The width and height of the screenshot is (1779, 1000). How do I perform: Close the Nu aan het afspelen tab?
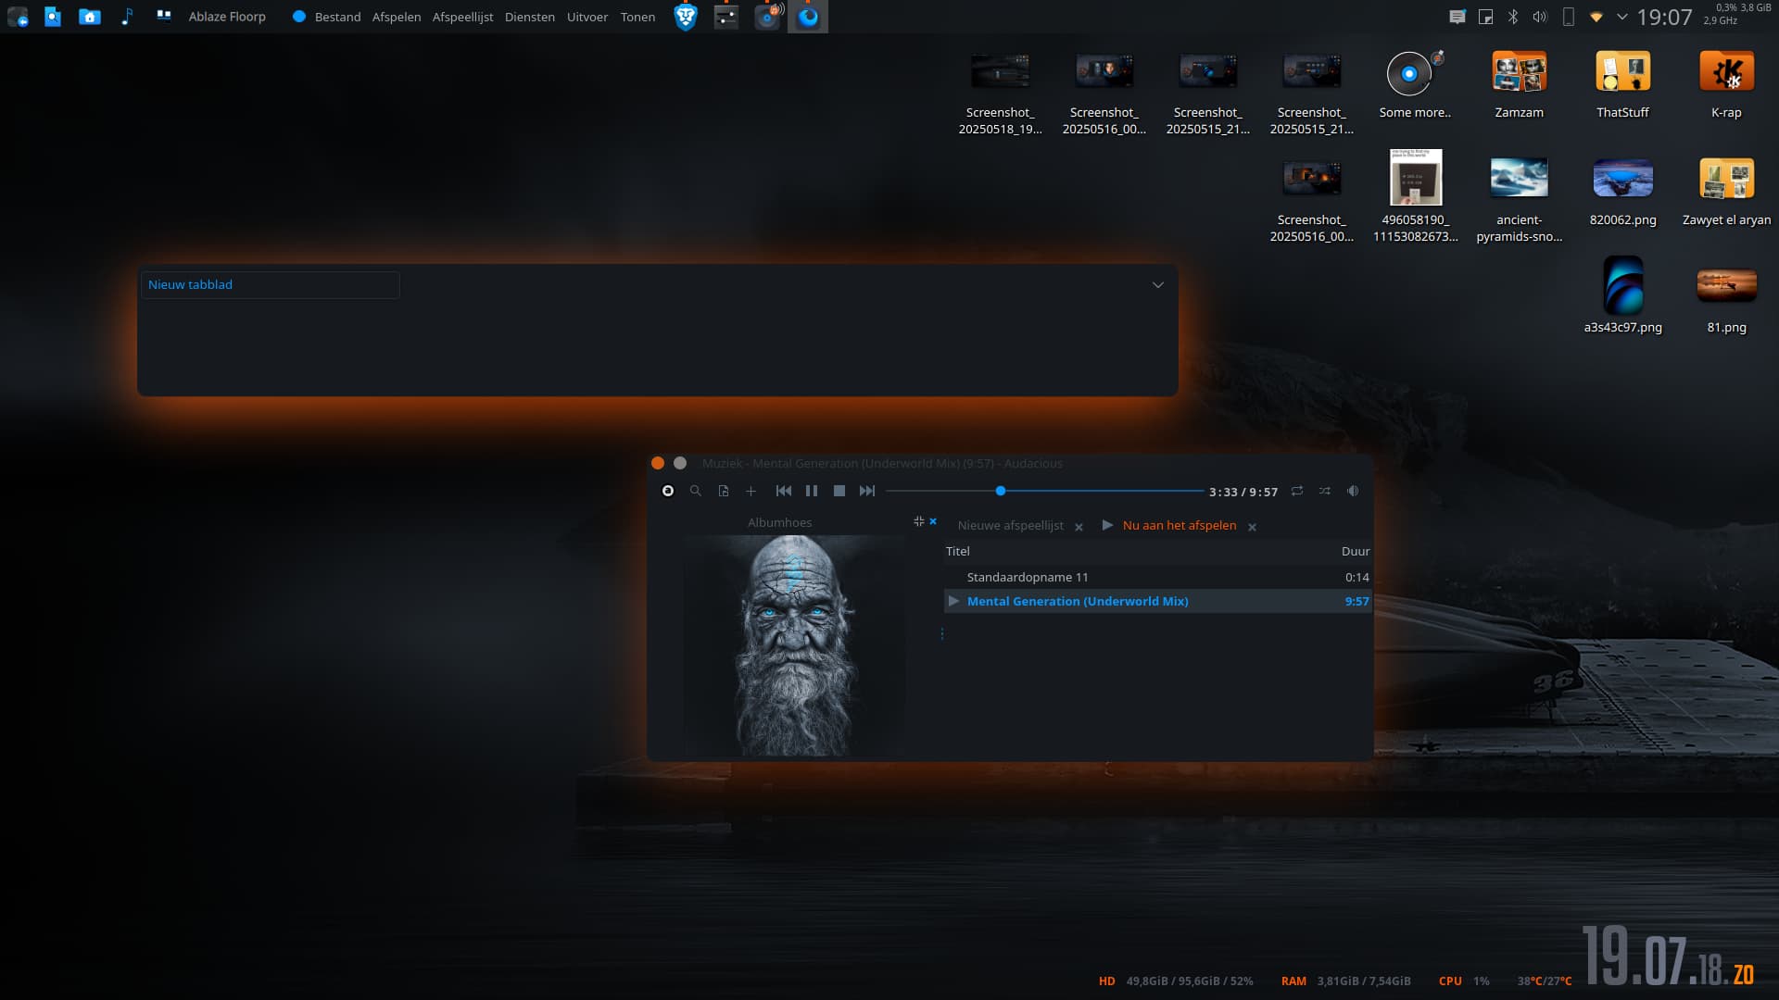pyautogui.click(x=1252, y=527)
